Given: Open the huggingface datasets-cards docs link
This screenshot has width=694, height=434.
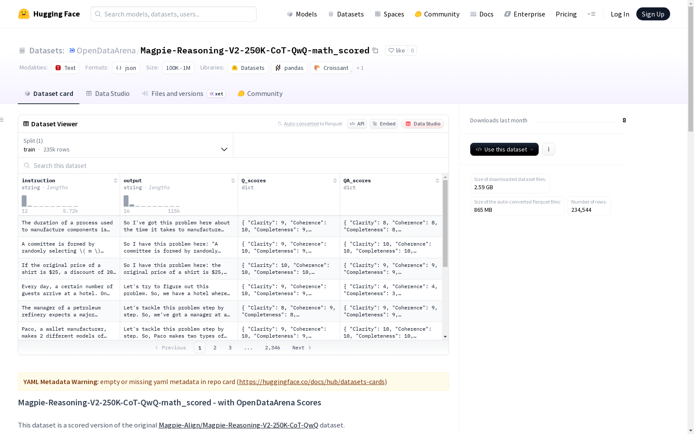Looking at the screenshot, I should 312,381.
